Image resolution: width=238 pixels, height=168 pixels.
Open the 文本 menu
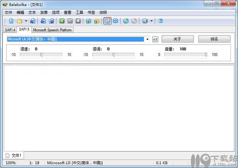pos(32,12)
